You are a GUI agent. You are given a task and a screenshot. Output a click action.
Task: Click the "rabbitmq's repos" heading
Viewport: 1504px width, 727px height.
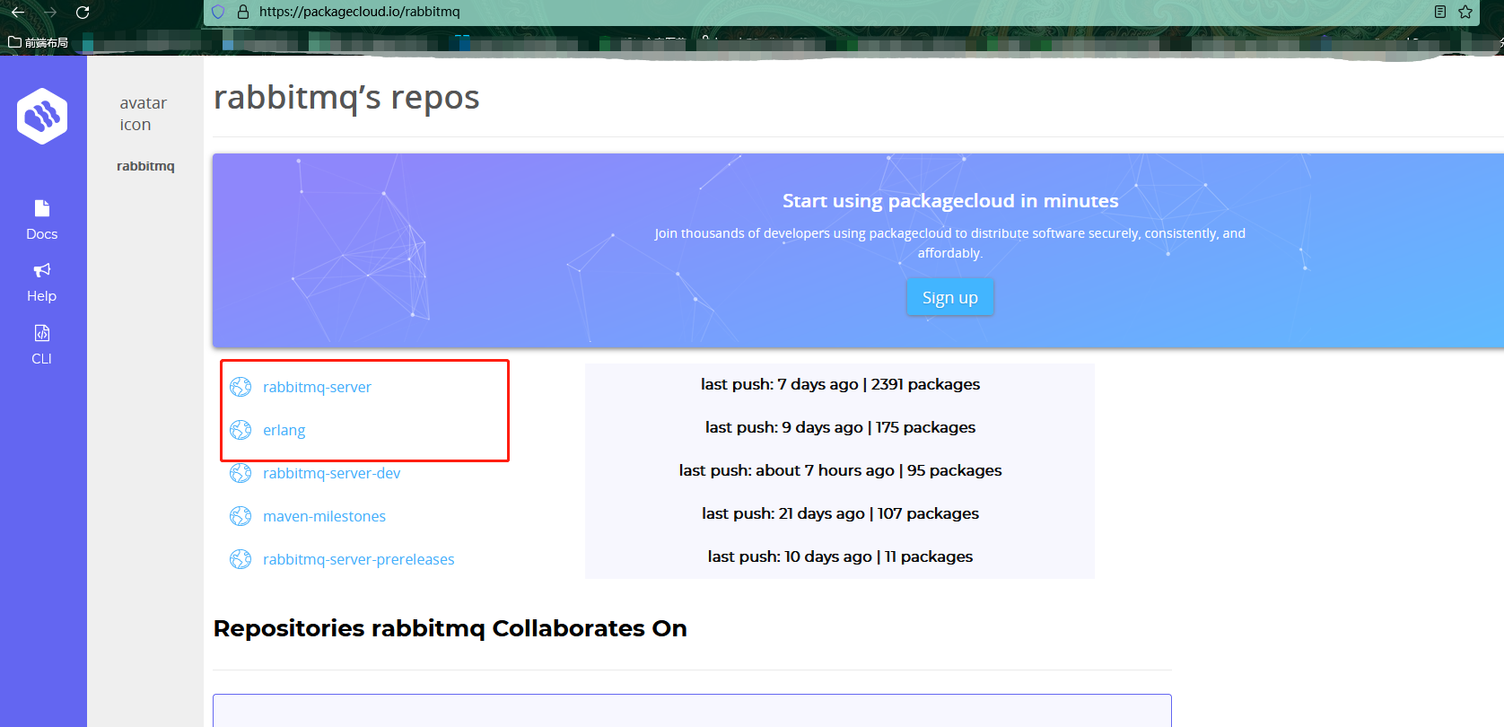[x=346, y=97]
